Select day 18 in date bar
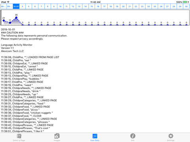The width and height of the screenshot is (190, 142). (111, 6)
